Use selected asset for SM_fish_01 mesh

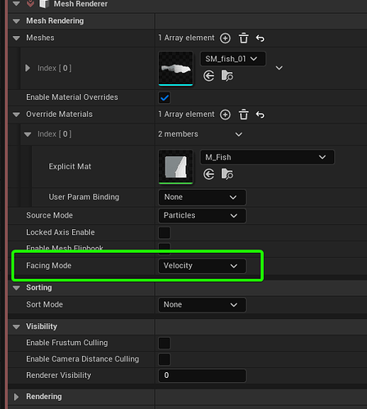coord(209,76)
